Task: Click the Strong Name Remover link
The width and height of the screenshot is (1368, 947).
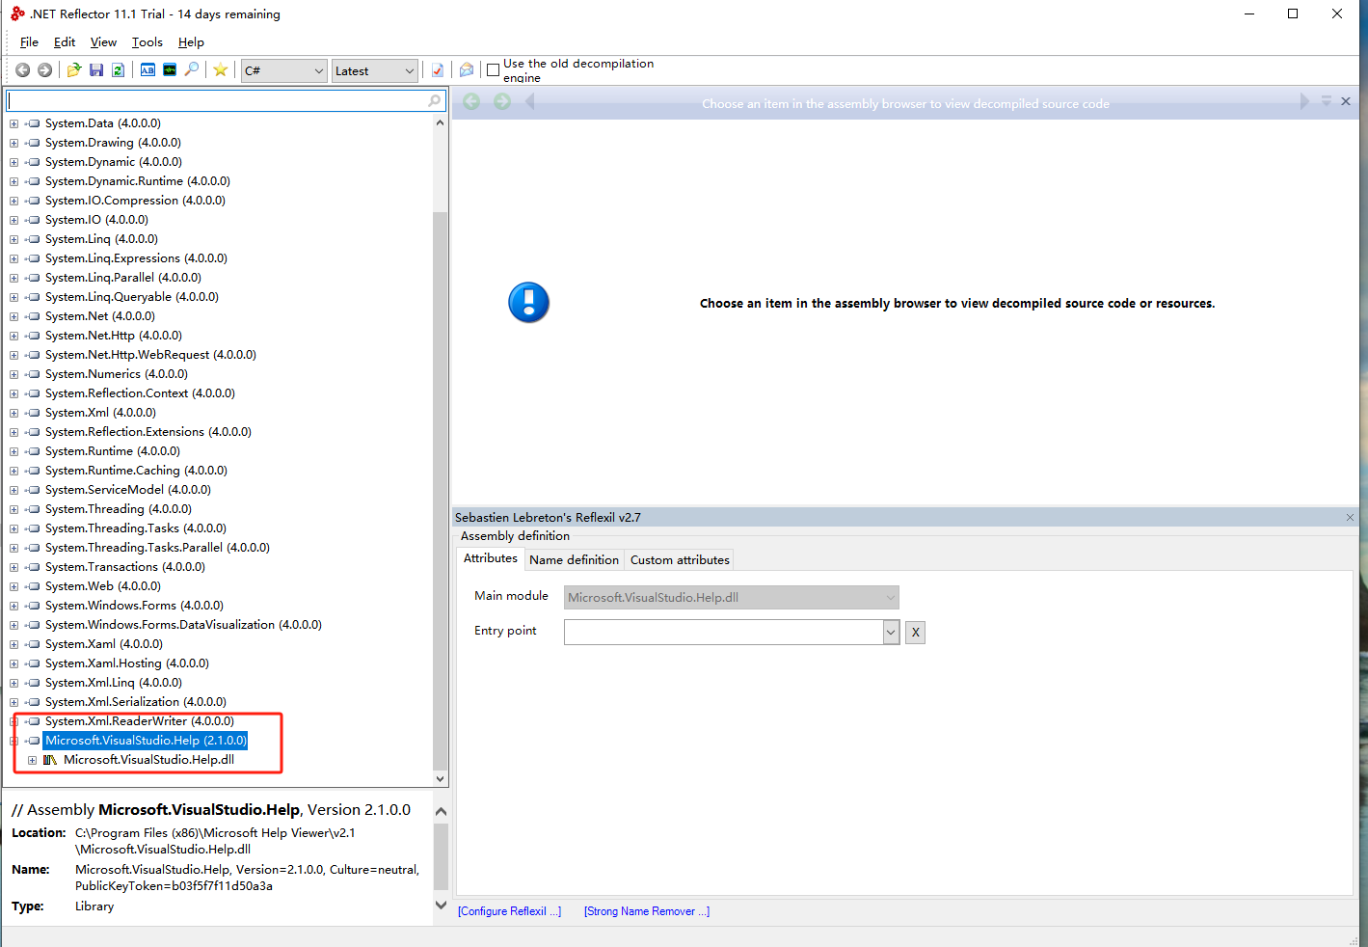Action: coord(647,911)
